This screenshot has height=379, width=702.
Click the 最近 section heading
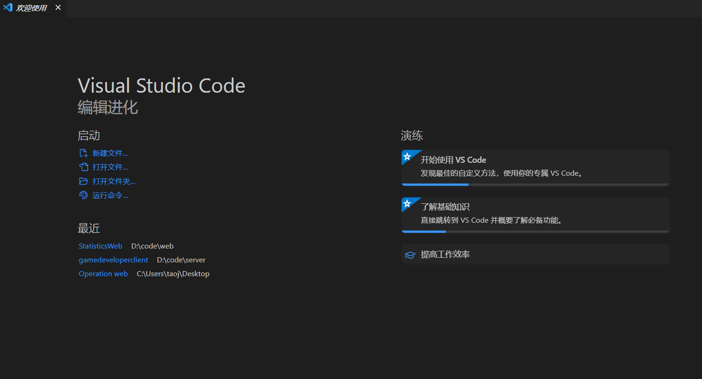click(89, 229)
